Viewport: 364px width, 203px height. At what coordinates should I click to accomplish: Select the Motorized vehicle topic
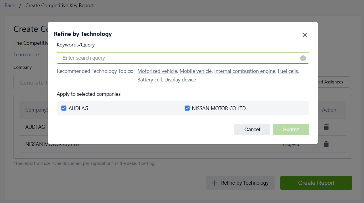click(x=157, y=71)
